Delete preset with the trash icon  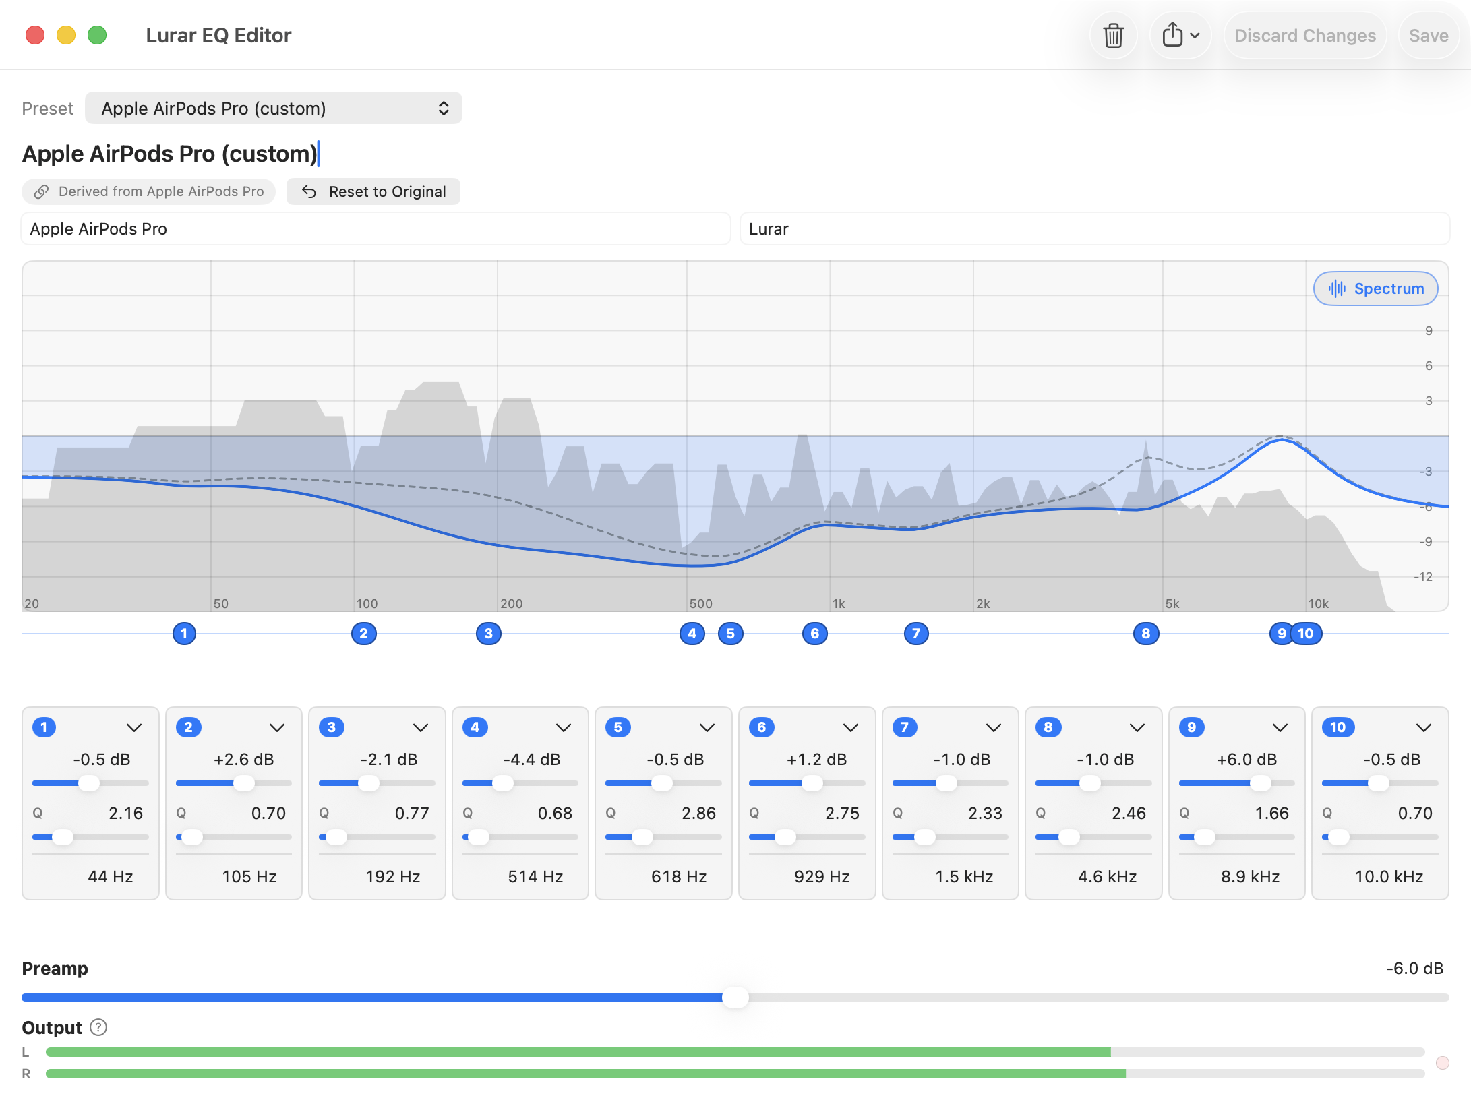click(1113, 36)
